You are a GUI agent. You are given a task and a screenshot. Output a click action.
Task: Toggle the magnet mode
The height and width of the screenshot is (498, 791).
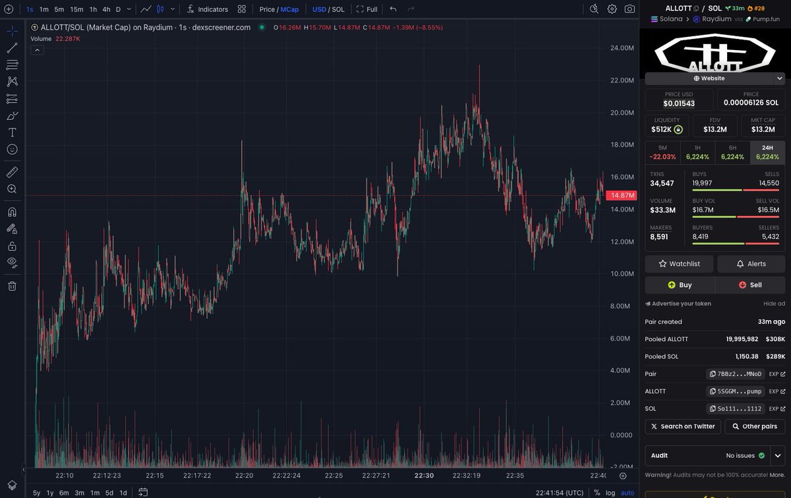click(12, 211)
